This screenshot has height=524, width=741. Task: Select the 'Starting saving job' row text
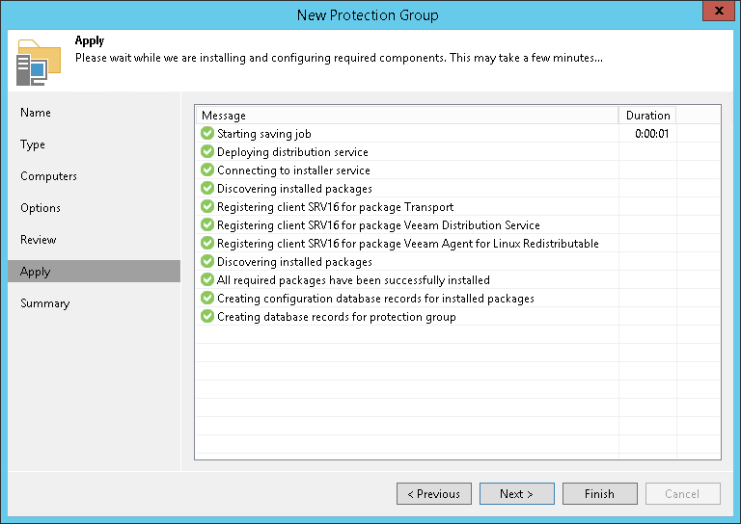pyautogui.click(x=264, y=134)
